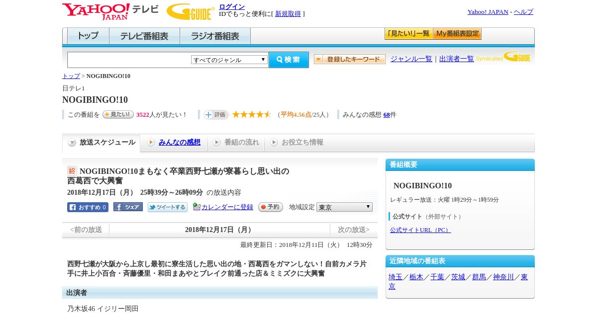The image size is (597, 313).
Task: Click the ログイン link
Action: click(232, 6)
